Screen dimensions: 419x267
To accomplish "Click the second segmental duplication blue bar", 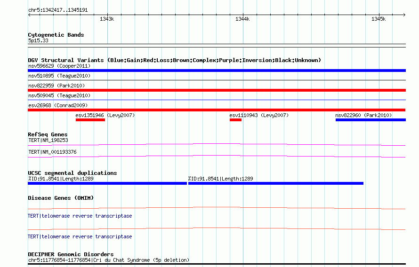I will pos(276,183).
